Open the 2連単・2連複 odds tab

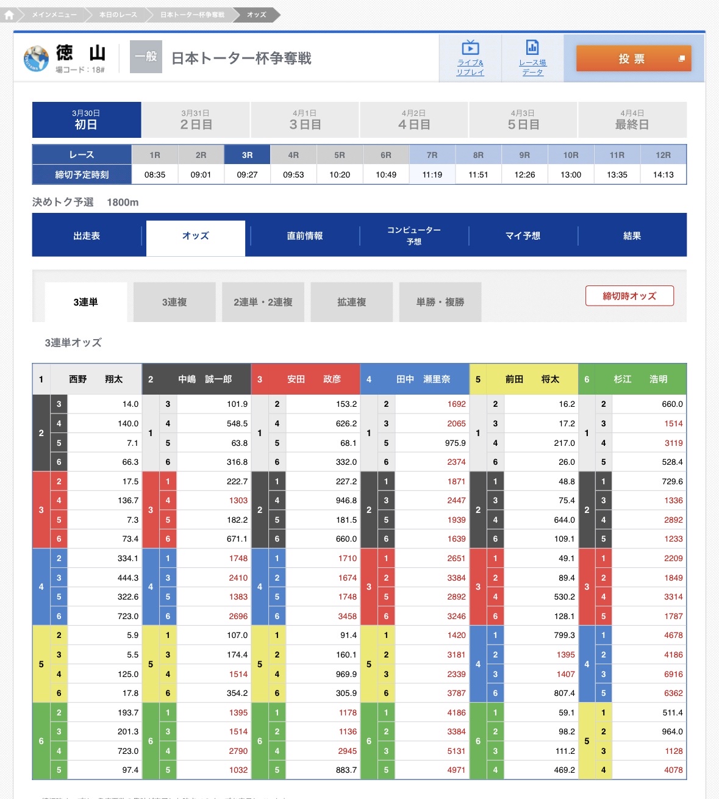(x=263, y=301)
